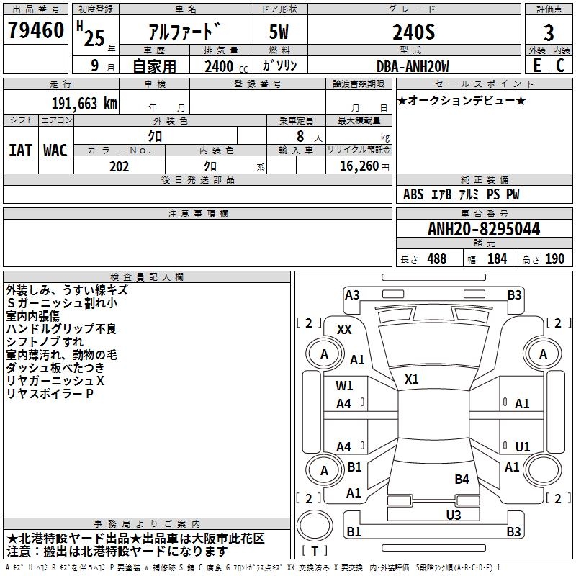Click the U1 mark on right rear door
Screen dimensions: 576x576
coord(523,446)
